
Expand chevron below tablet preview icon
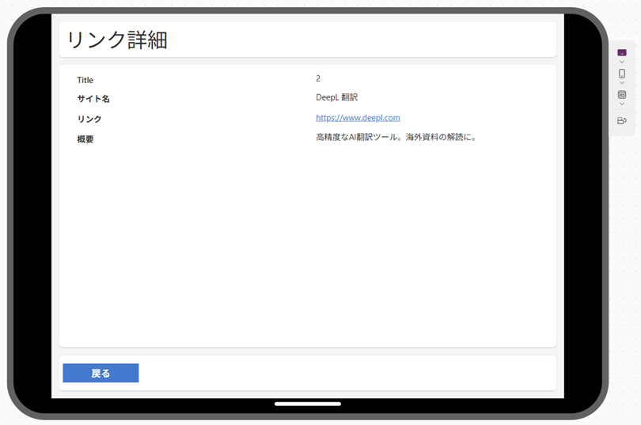coord(622,62)
